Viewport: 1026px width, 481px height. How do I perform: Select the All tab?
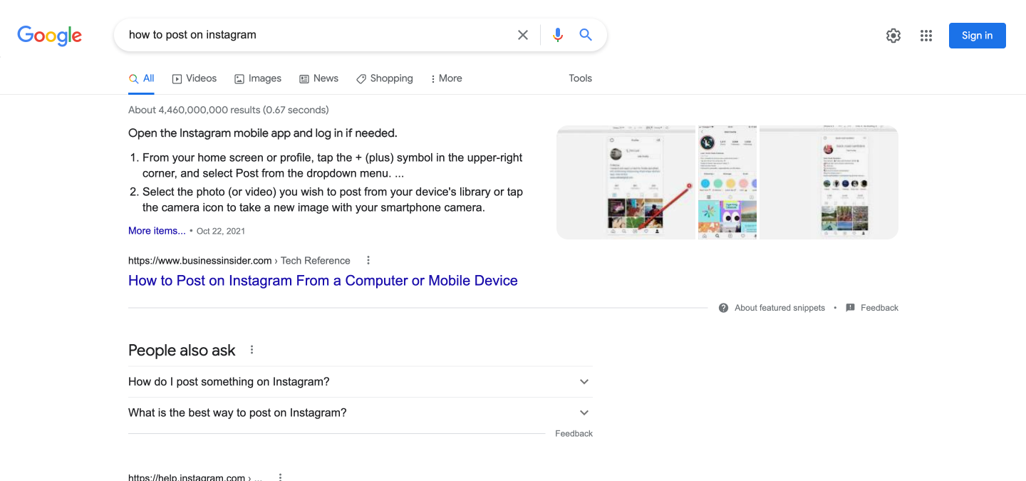141,78
